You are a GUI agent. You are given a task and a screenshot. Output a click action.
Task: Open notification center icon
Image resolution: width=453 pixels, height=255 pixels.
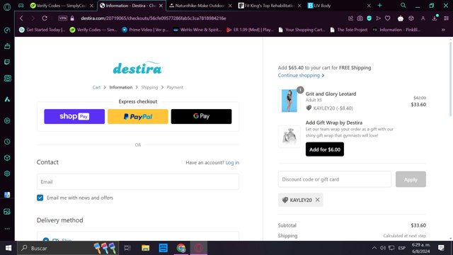441,248
